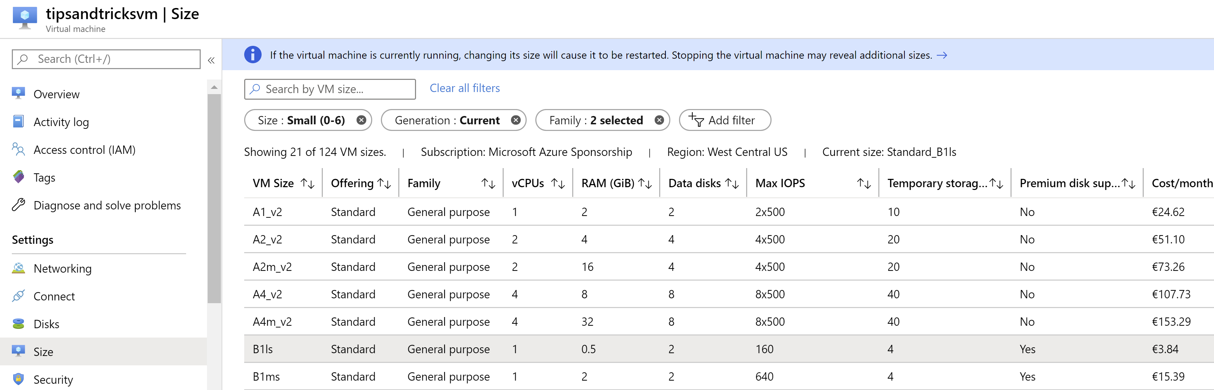Screen dimensions: 1214x390
Task: Click the virtual machine icon in header
Action: point(24,18)
